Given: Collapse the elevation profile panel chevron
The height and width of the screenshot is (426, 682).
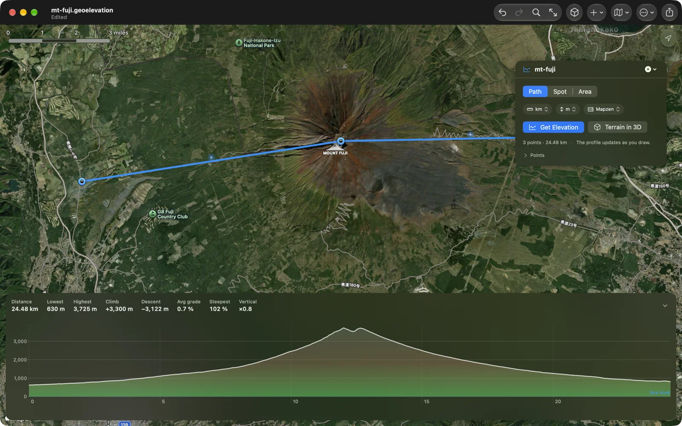Looking at the screenshot, I should (x=665, y=306).
